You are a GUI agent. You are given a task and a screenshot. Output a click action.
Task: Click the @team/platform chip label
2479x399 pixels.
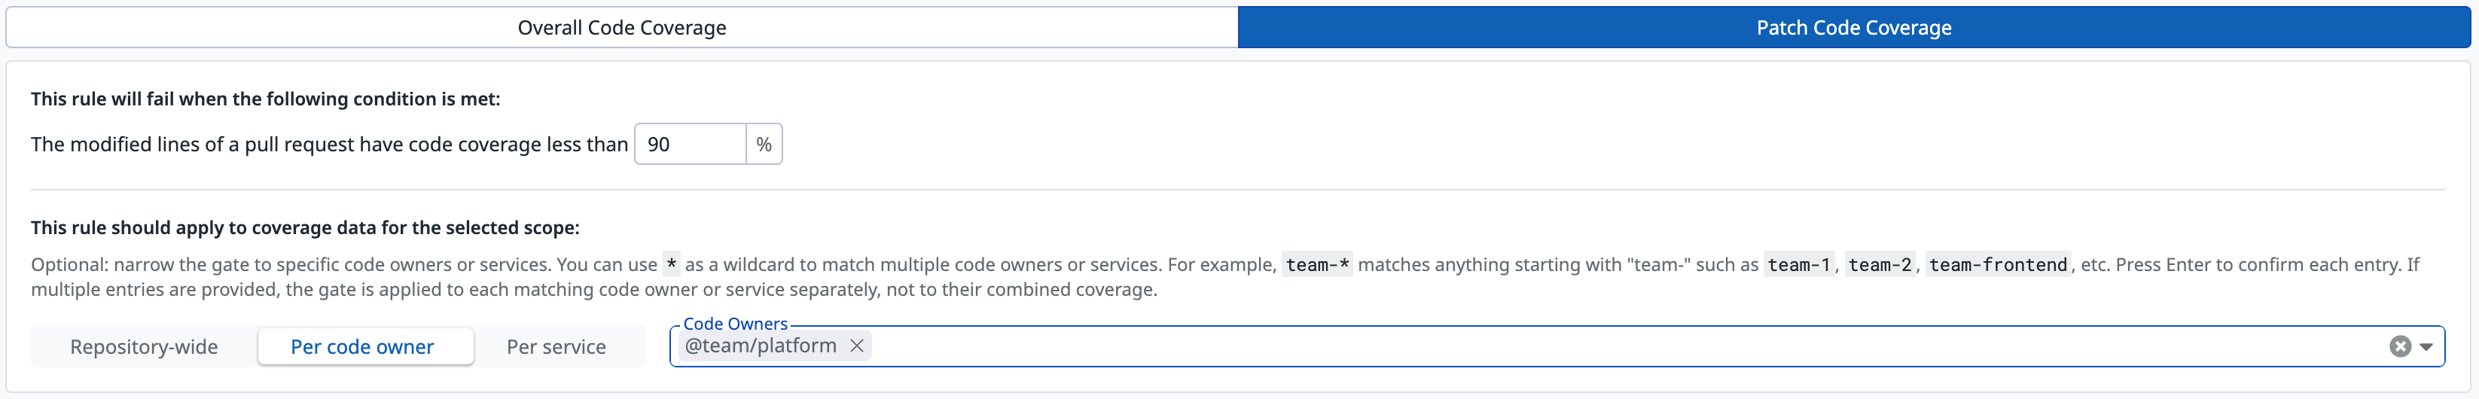click(x=761, y=346)
